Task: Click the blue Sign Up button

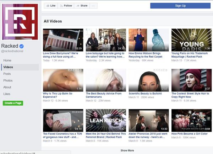Action: click(180, 6)
